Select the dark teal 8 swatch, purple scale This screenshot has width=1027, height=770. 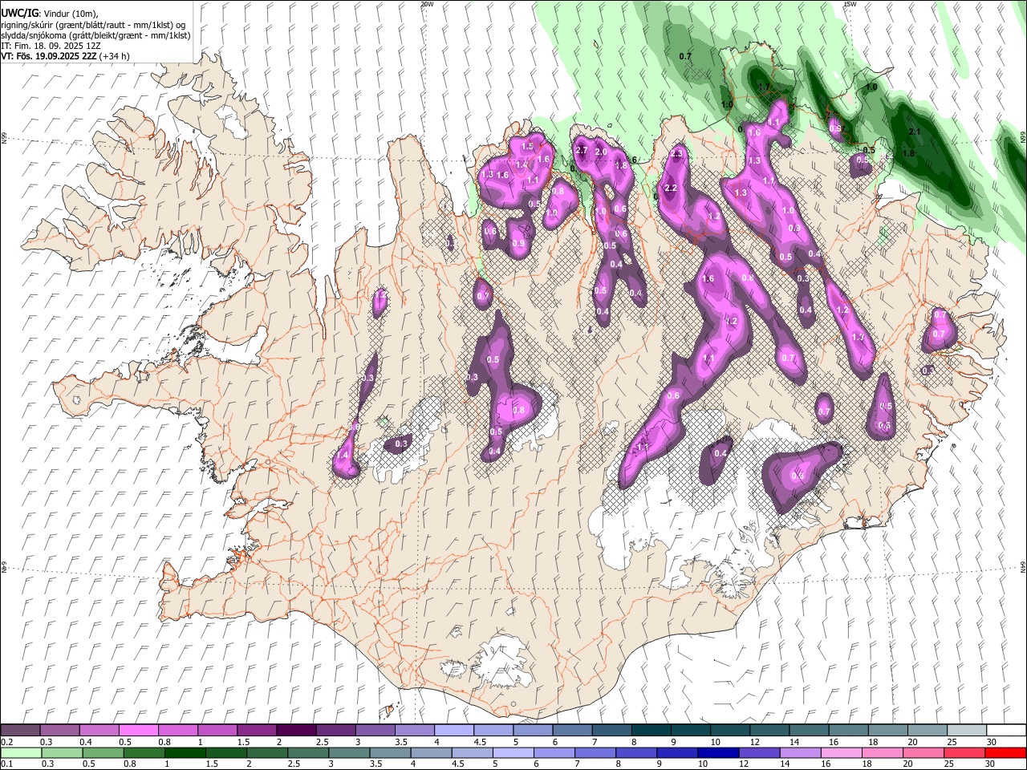(x=652, y=731)
